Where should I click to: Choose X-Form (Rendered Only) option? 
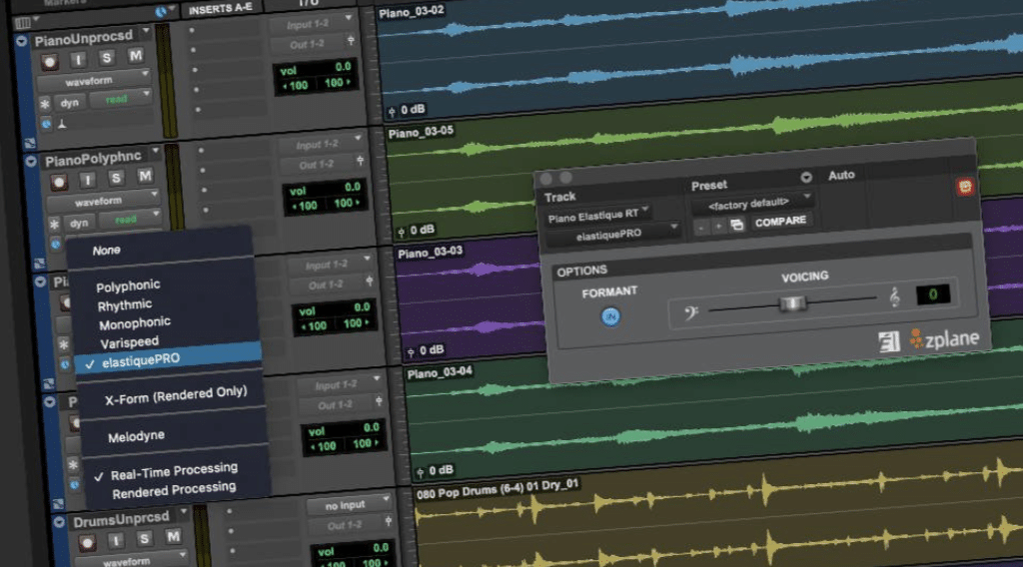[x=176, y=395]
